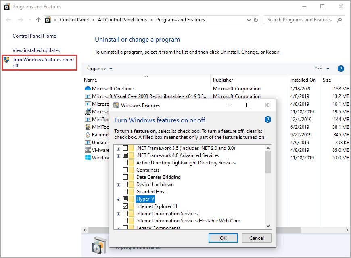Enable the Guarded Host checkbox
Image resolution: width=351 pixels, height=258 pixels.
125,192
